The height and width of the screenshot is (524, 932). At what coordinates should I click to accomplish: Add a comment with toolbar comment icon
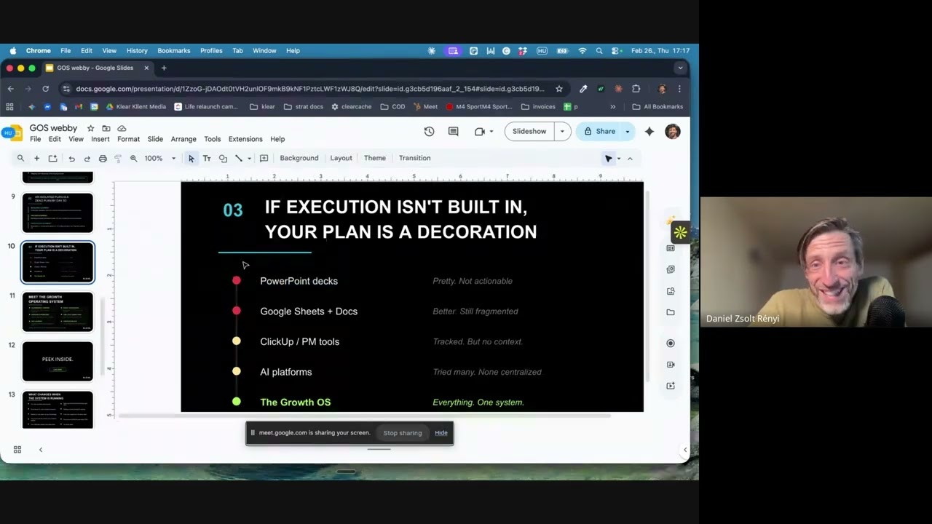click(264, 158)
